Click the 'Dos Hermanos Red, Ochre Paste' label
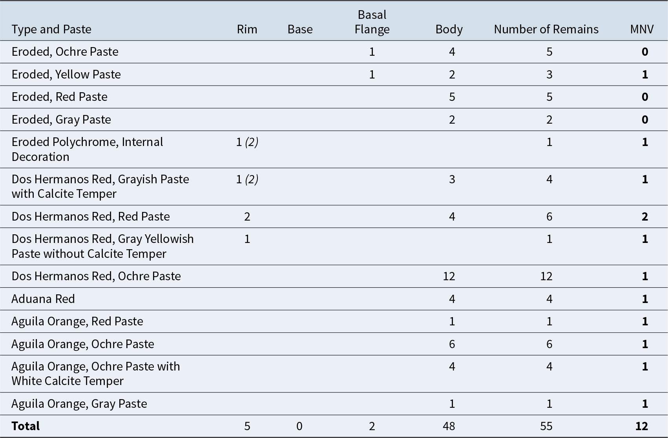This screenshot has width=668, height=438. click(x=96, y=276)
